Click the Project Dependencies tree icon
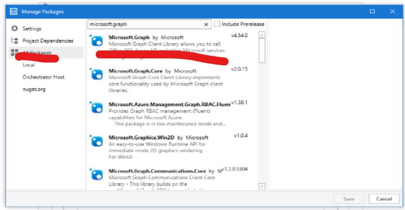 (x=15, y=41)
